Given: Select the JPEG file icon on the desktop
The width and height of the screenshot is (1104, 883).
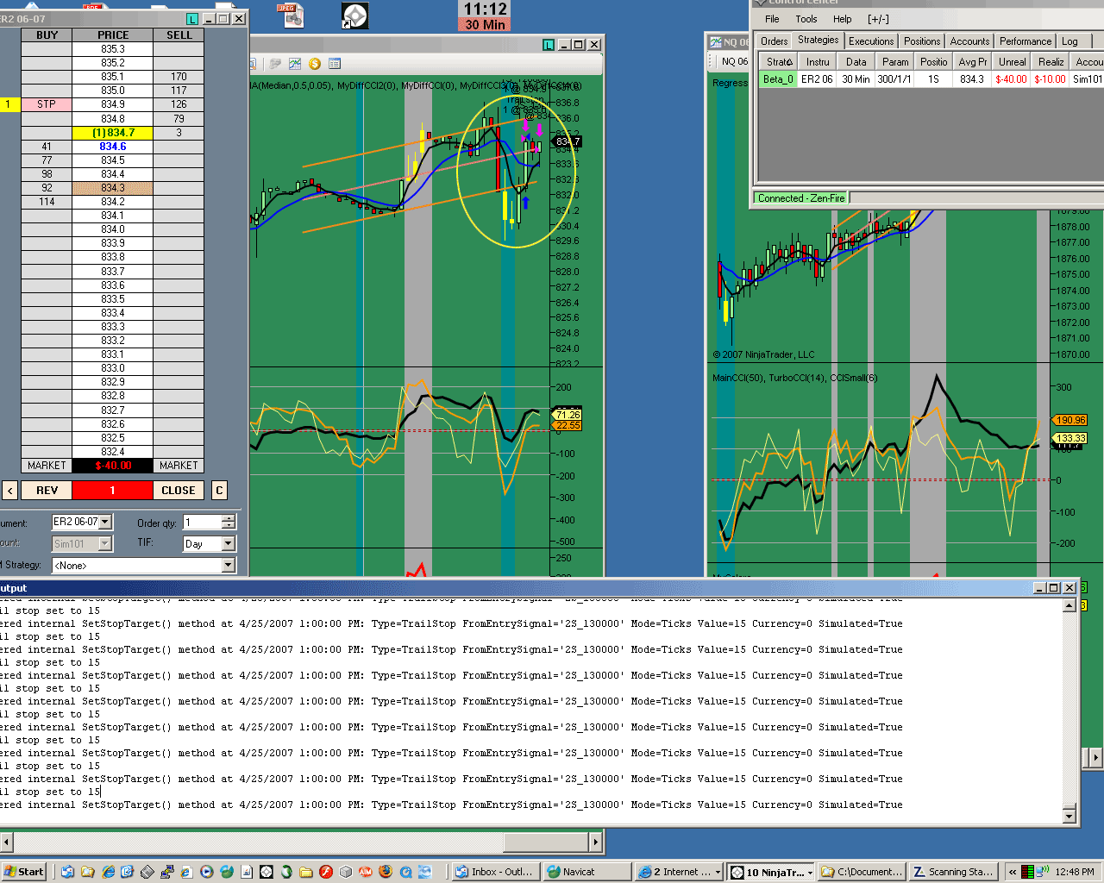Looking at the screenshot, I should 290,15.
